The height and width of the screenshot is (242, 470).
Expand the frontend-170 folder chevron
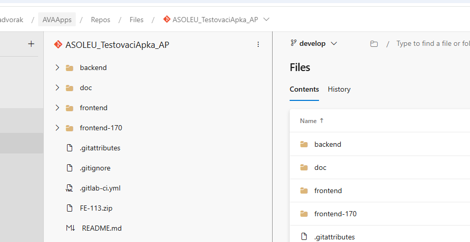point(57,128)
